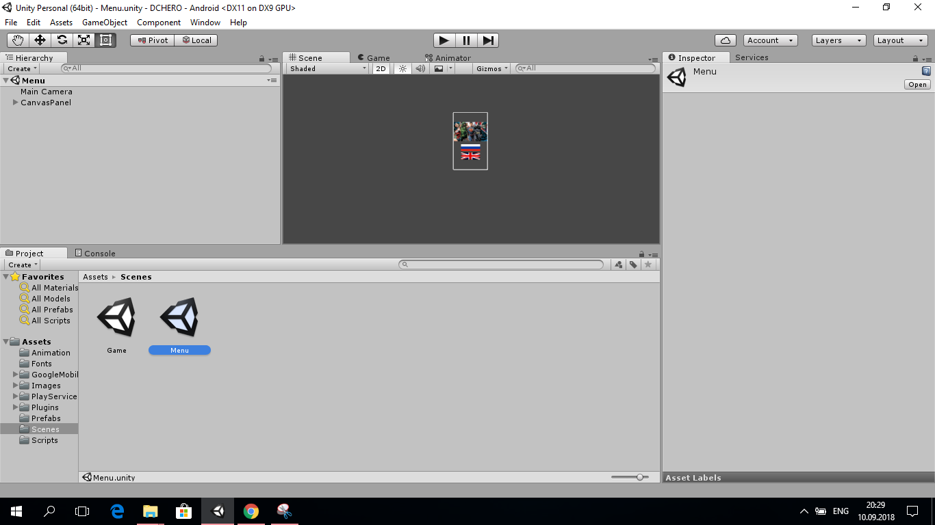
Task: Select the Game scene asset thumbnail
Action: pos(116,317)
